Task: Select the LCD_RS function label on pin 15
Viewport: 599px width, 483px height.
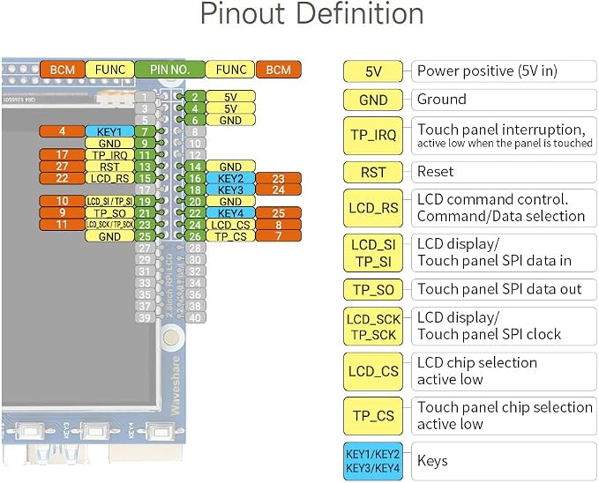Action: [x=109, y=178]
